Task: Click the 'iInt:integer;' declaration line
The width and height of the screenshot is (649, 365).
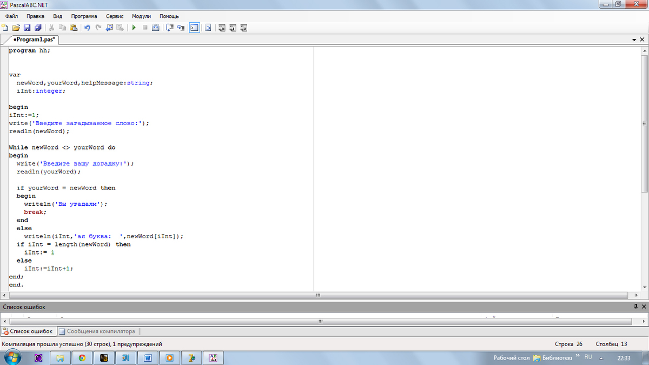Action: coord(41,91)
